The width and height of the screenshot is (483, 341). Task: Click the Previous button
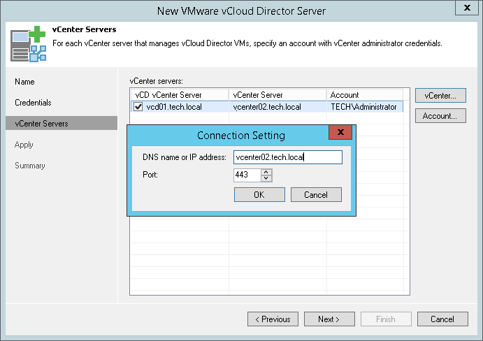tap(273, 319)
